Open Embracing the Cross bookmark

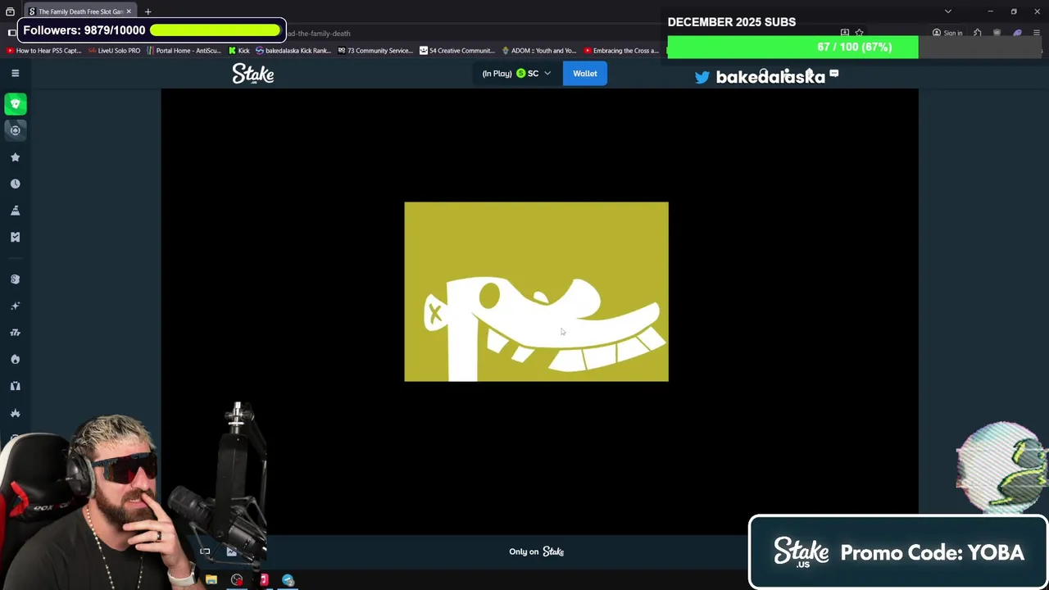tap(621, 51)
